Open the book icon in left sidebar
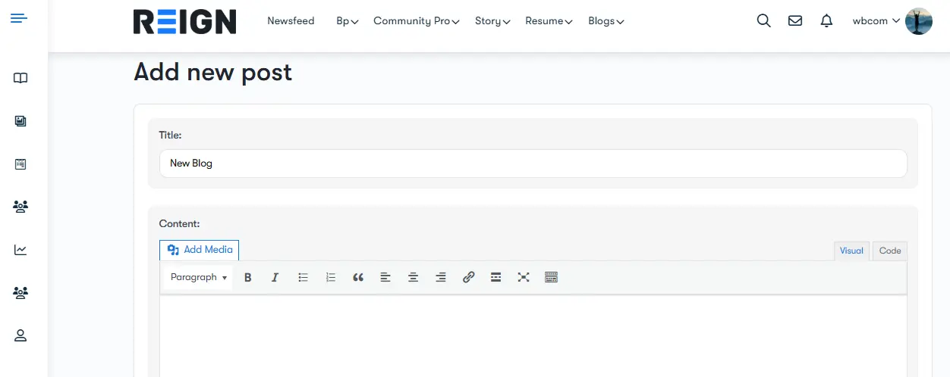 (x=20, y=78)
